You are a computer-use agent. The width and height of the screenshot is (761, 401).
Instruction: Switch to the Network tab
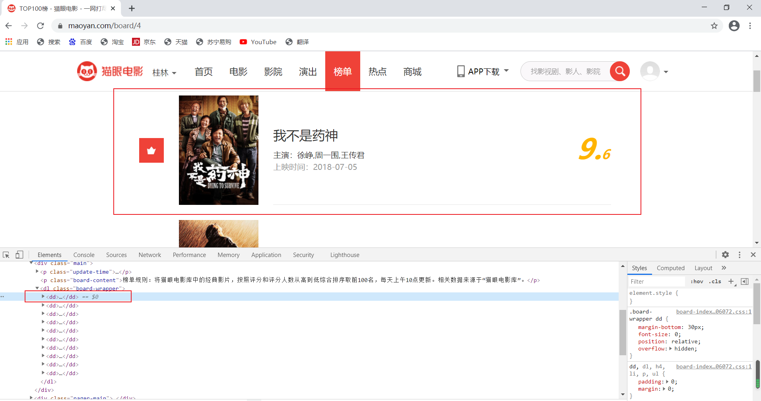point(150,255)
